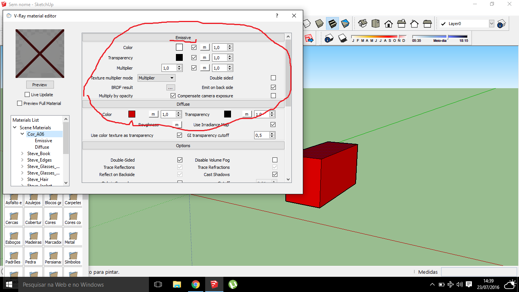Click the uTorrent taskbar icon

[x=233, y=284]
